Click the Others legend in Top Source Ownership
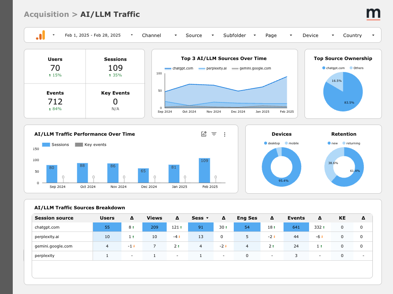This screenshot has width=393, height=294. [x=356, y=68]
